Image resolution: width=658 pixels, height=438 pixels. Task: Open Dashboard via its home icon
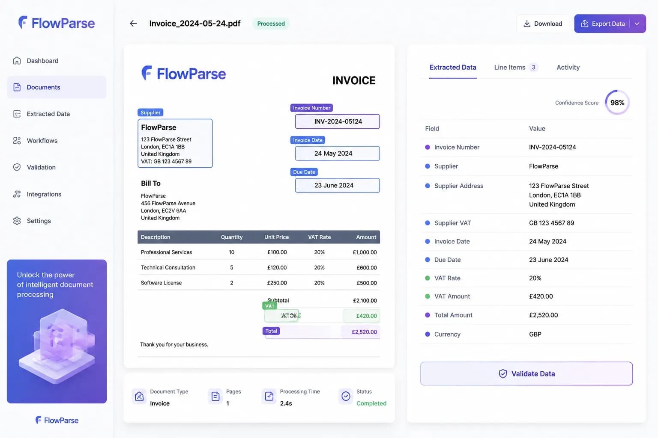click(17, 61)
